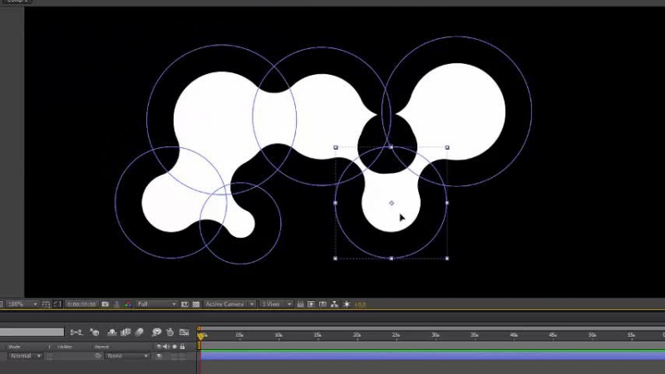Open the Graph Editor icon

click(x=184, y=332)
